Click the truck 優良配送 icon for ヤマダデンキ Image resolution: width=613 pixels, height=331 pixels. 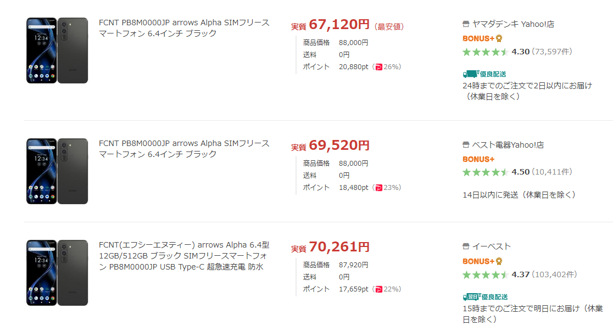pos(471,74)
